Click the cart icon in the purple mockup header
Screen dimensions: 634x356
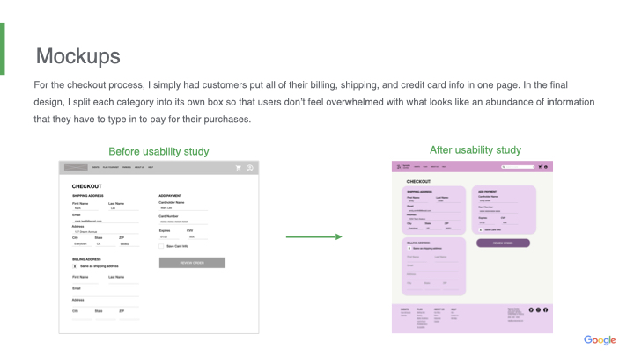[539, 166]
